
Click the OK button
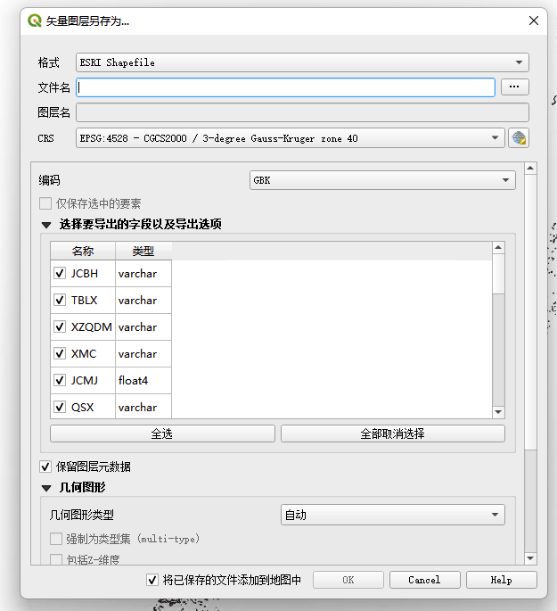(348, 580)
